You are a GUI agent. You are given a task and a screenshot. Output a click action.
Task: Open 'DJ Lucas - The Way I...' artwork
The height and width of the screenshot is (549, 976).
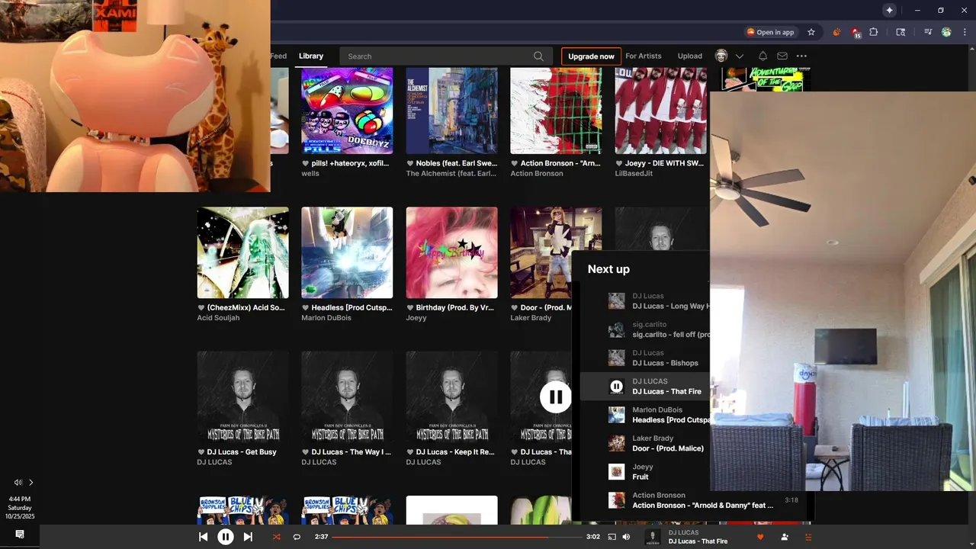point(347,396)
